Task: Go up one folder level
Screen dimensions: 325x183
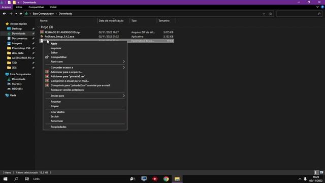Action: [x=21, y=14]
